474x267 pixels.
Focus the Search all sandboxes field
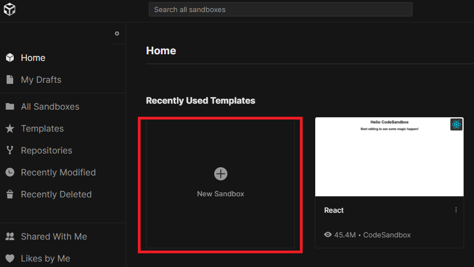point(280,9)
